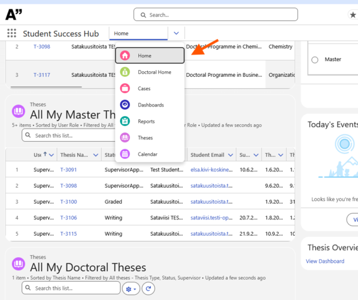The width and height of the screenshot is (358, 300).
Task: Open the Su... column dropdown
Action: pos(256,155)
